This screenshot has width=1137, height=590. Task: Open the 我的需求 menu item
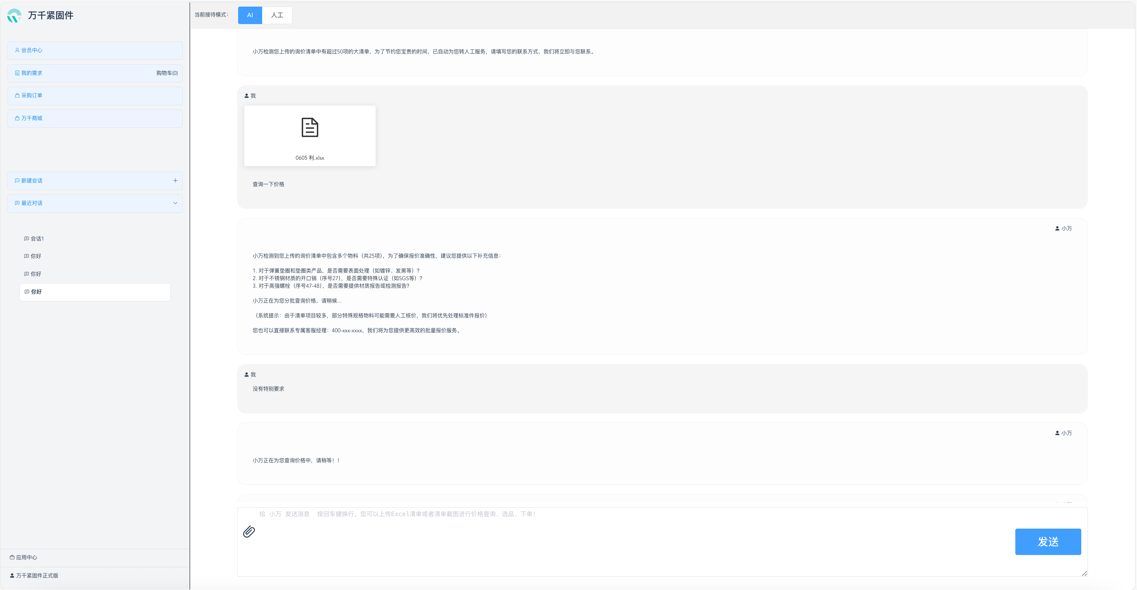click(32, 73)
